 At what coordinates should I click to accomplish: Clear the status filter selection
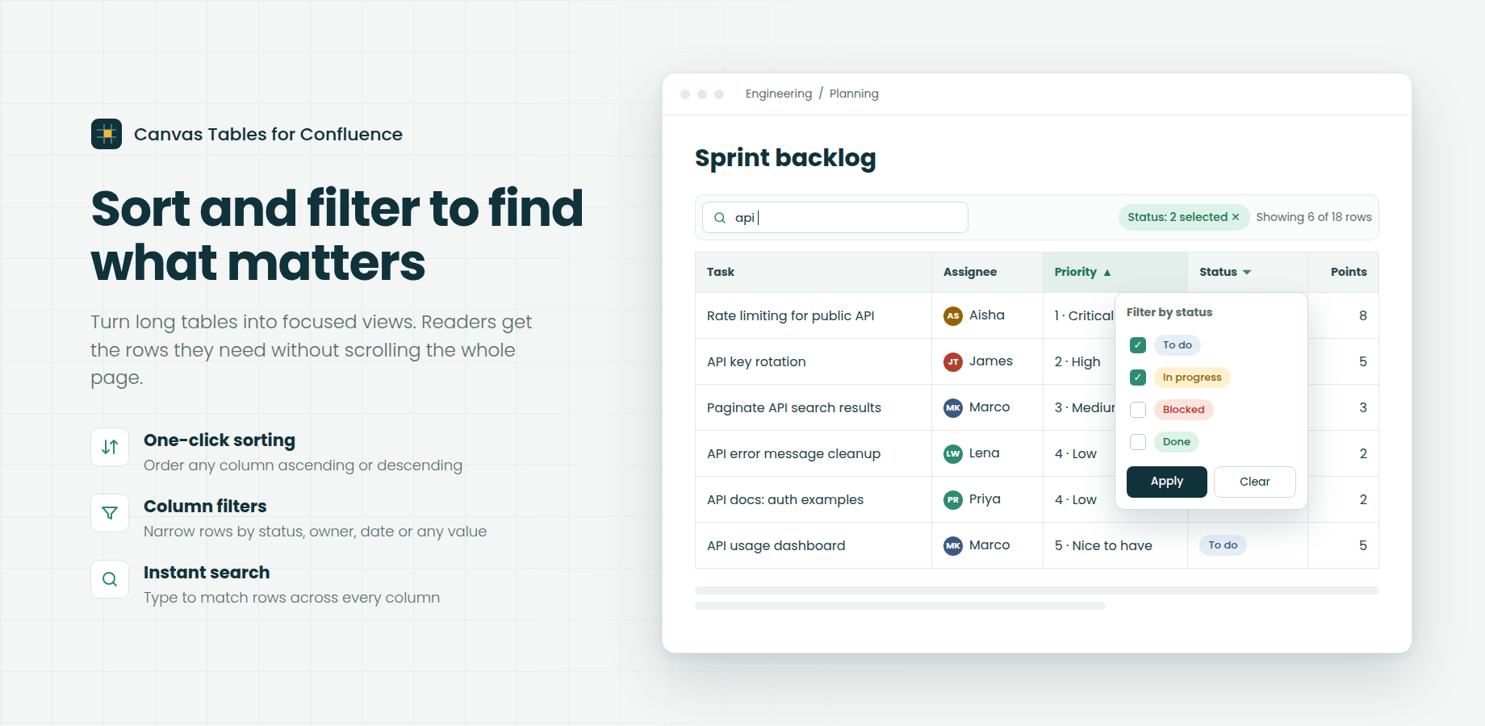point(1255,482)
